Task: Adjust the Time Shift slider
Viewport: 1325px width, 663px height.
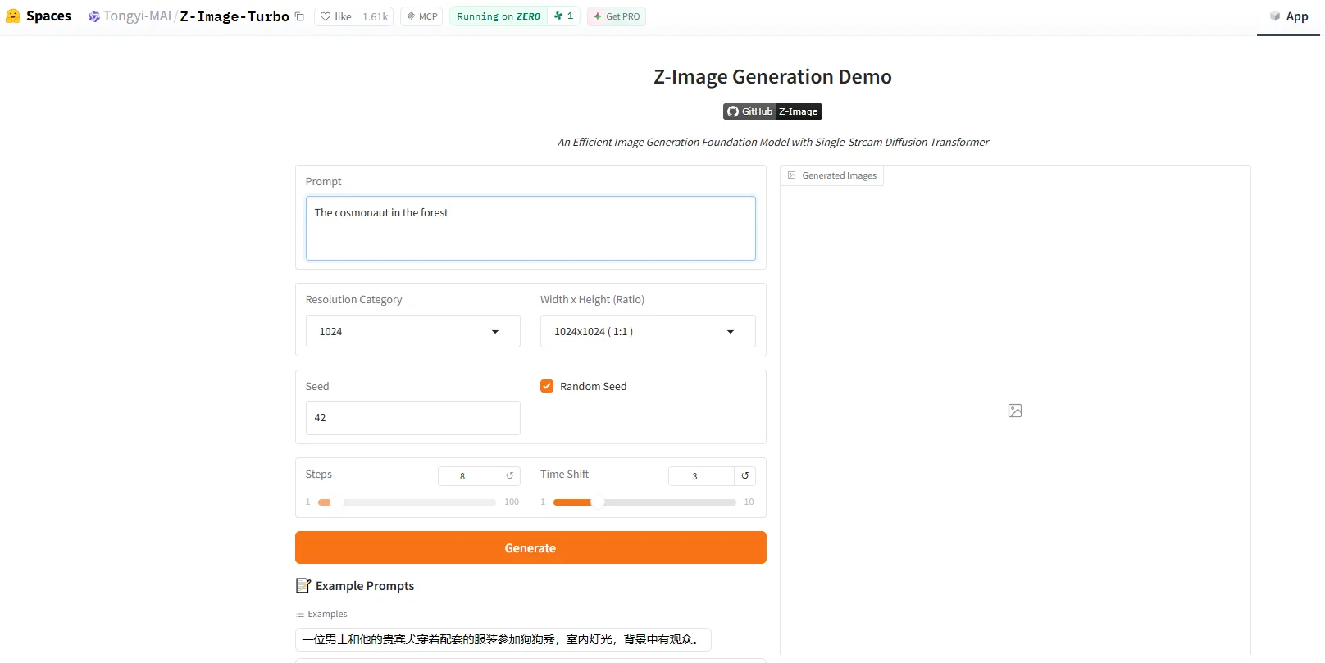Action: click(644, 502)
